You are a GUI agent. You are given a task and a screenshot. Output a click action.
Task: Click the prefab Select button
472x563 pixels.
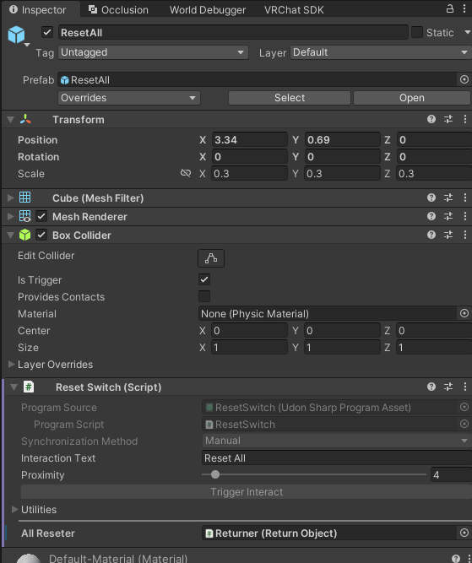click(x=290, y=98)
